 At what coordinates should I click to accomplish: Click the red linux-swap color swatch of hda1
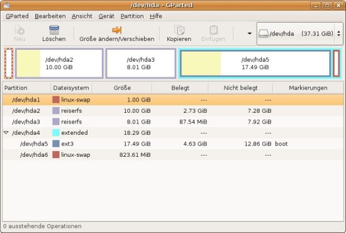pyautogui.click(x=56, y=99)
